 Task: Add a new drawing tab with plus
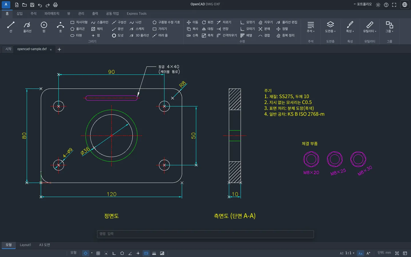(x=59, y=49)
